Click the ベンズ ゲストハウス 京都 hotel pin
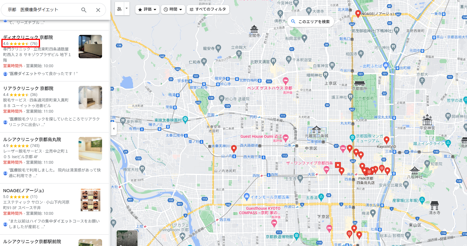The image size is (467, 246). 286,81
